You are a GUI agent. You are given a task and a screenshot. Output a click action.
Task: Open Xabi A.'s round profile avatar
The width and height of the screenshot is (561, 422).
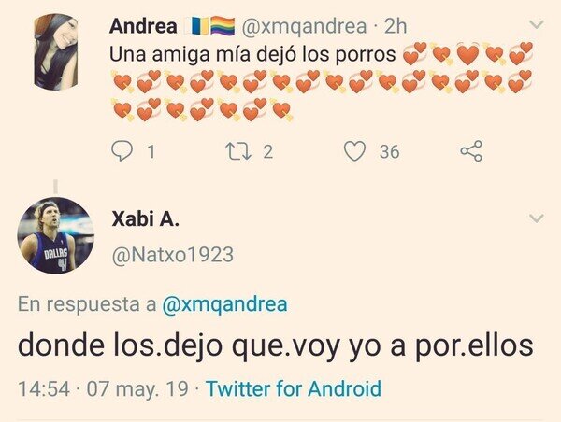56,235
